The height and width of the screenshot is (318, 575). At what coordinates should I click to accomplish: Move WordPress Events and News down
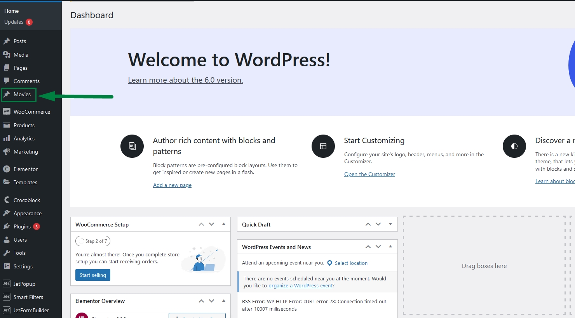pos(378,247)
